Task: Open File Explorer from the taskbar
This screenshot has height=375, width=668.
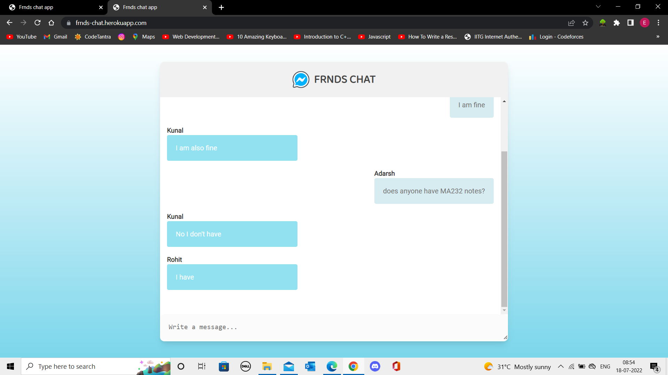Action: (267, 366)
